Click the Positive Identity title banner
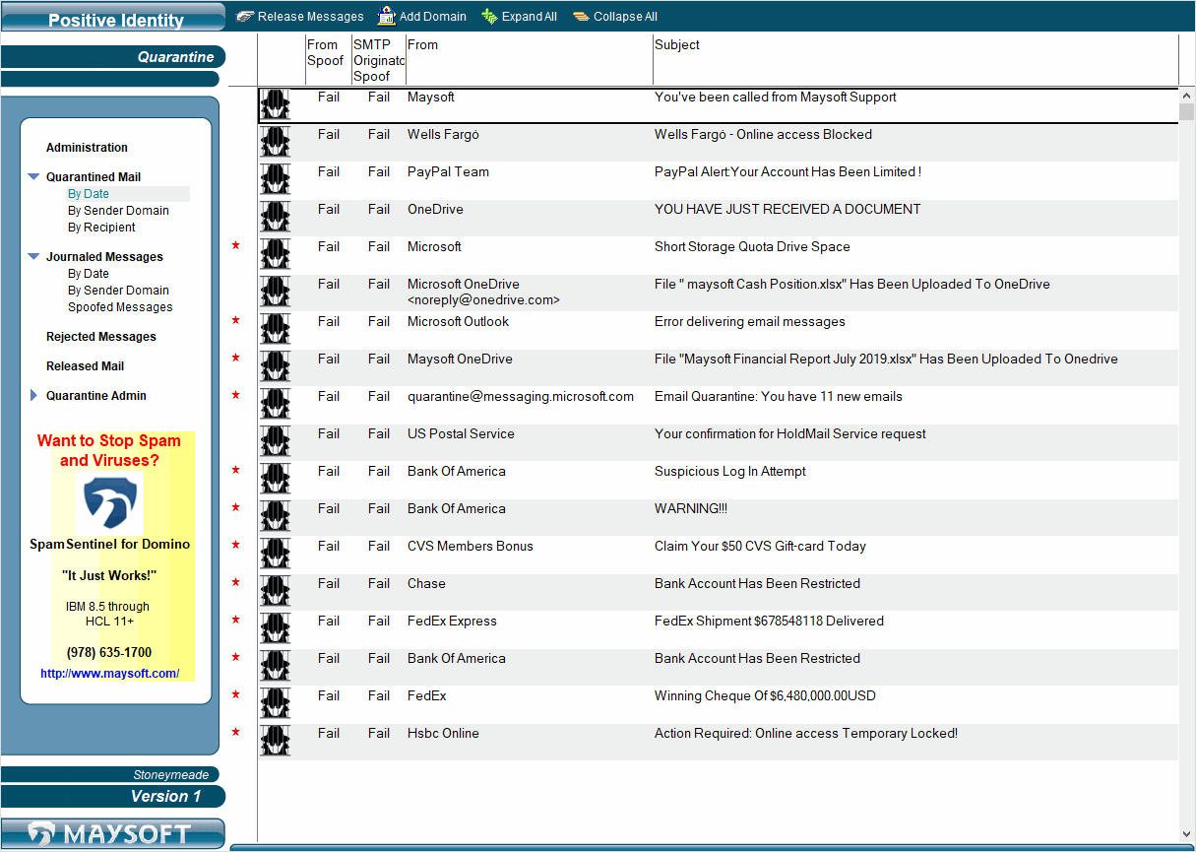The width and height of the screenshot is (1196, 852). coord(113,19)
